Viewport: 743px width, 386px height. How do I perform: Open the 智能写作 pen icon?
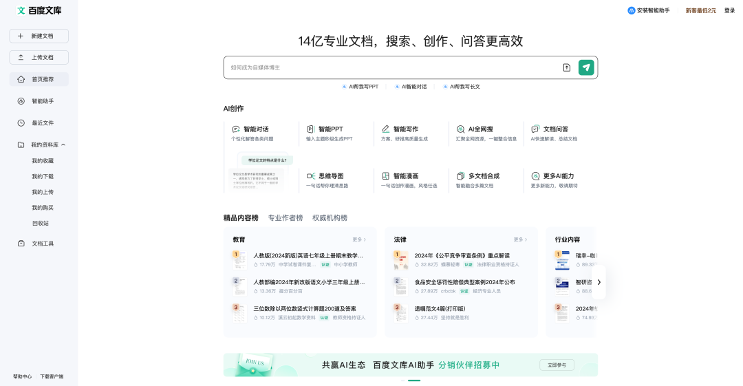click(386, 129)
